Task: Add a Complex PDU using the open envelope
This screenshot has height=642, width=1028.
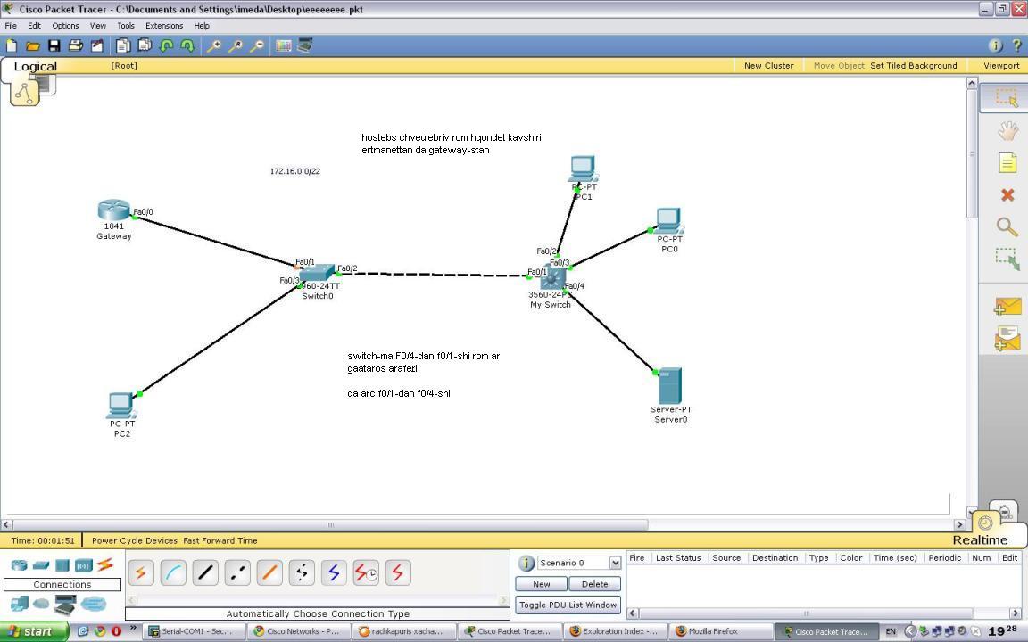Action: pyautogui.click(x=1007, y=339)
